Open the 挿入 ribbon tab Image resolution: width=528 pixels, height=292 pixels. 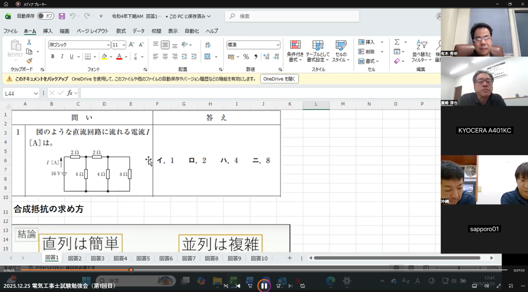point(48,31)
